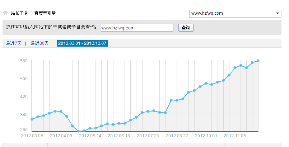289x147 pixels.
Task: Select the data point above 2012.04.09
Action: click(x=61, y=112)
